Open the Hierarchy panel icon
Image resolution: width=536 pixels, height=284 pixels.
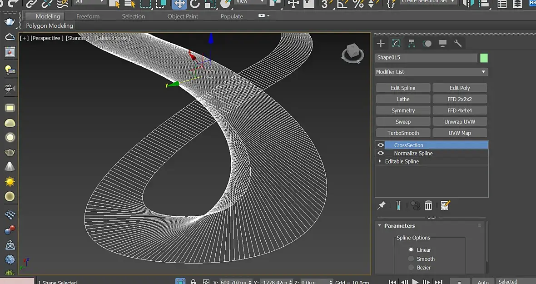coord(412,44)
